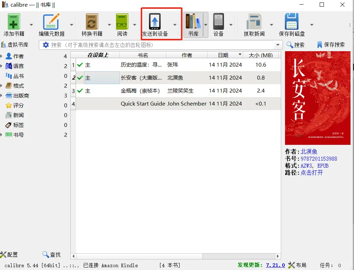Sort by the 日期 column header

(x=225, y=55)
